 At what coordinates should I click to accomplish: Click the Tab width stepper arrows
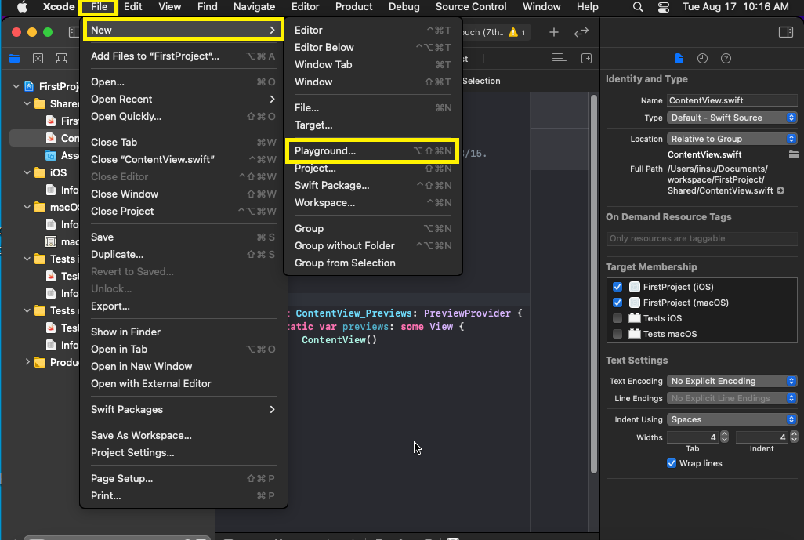pos(724,437)
